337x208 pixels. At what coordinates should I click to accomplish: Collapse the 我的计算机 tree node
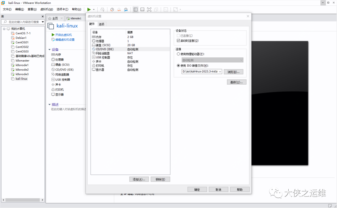pos(4,29)
